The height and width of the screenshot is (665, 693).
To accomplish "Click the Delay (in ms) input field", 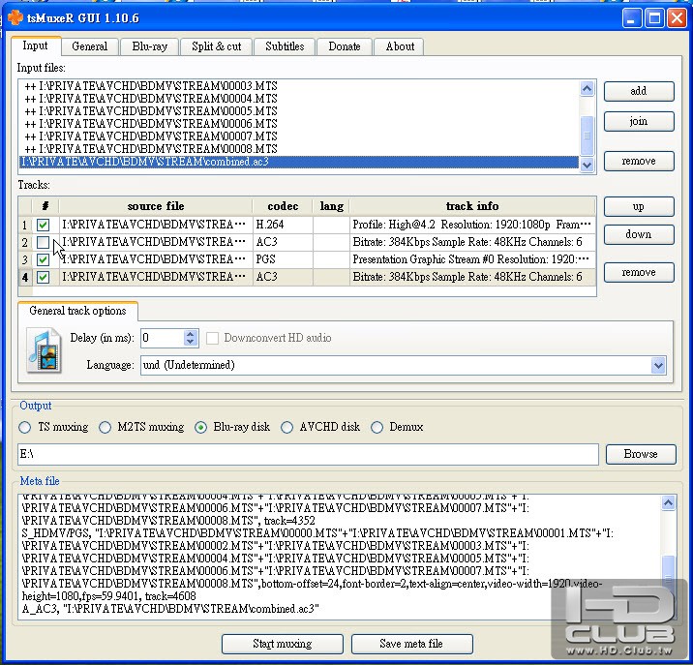I will click(x=163, y=338).
